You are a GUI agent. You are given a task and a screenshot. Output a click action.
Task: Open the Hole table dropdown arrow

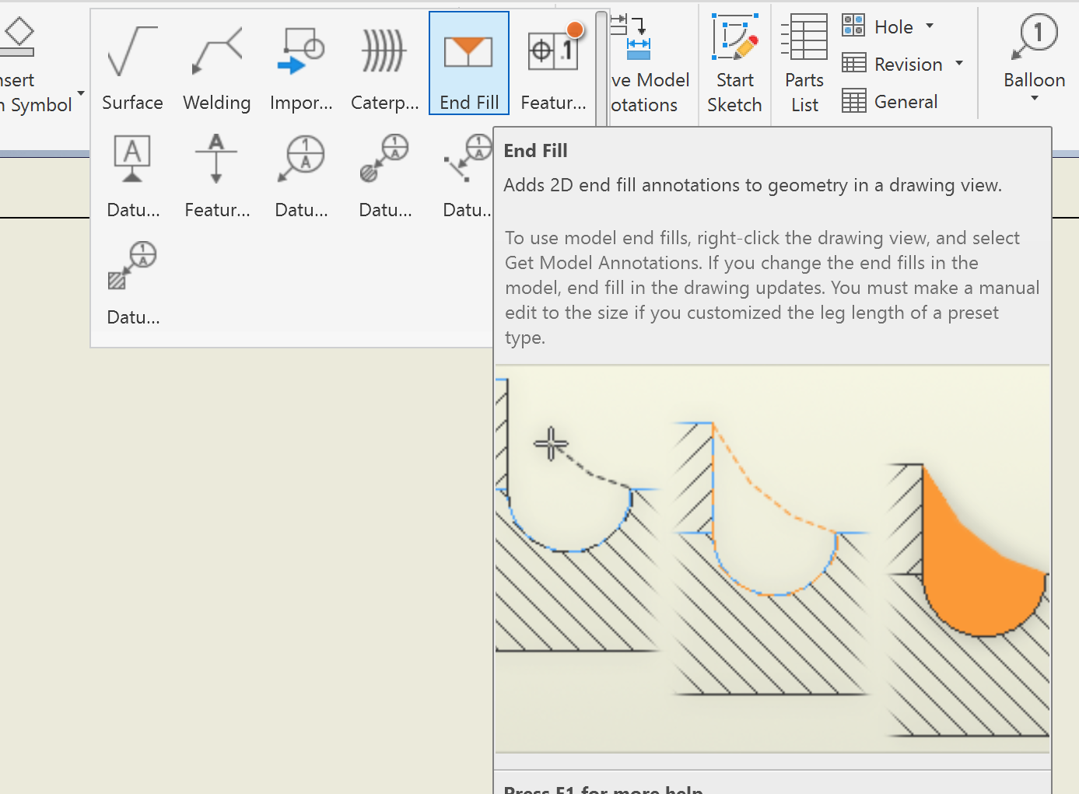coord(930,26)
